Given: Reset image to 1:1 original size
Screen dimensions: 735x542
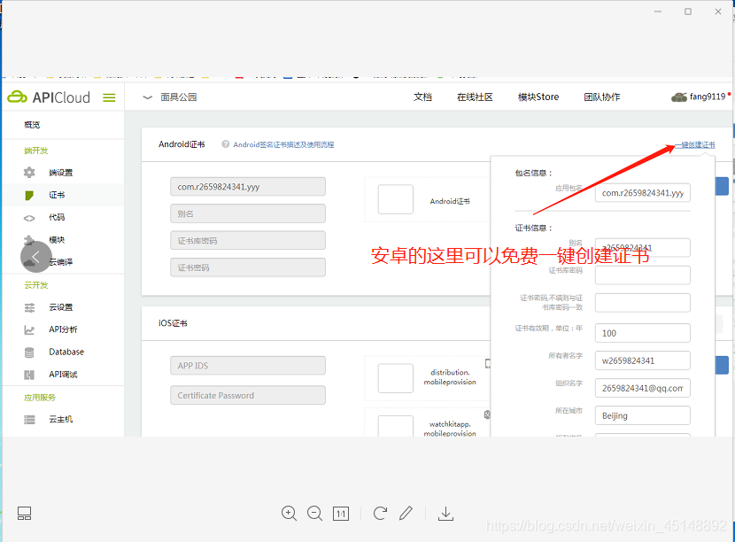Looking at the screenshot, I should (341, 514).
